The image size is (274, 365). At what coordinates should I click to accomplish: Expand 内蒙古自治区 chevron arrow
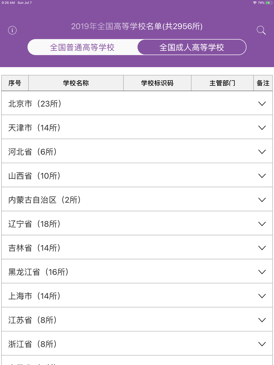point(262,200)
